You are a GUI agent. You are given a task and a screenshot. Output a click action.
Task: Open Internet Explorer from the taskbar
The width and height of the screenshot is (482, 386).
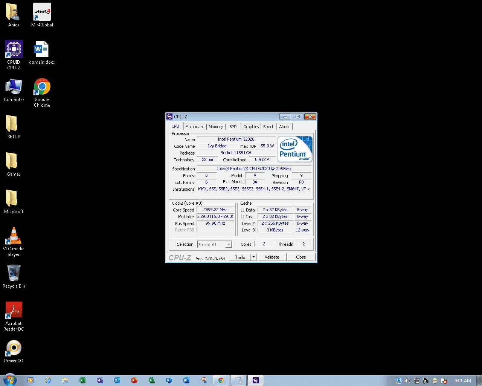pos(48,380)
